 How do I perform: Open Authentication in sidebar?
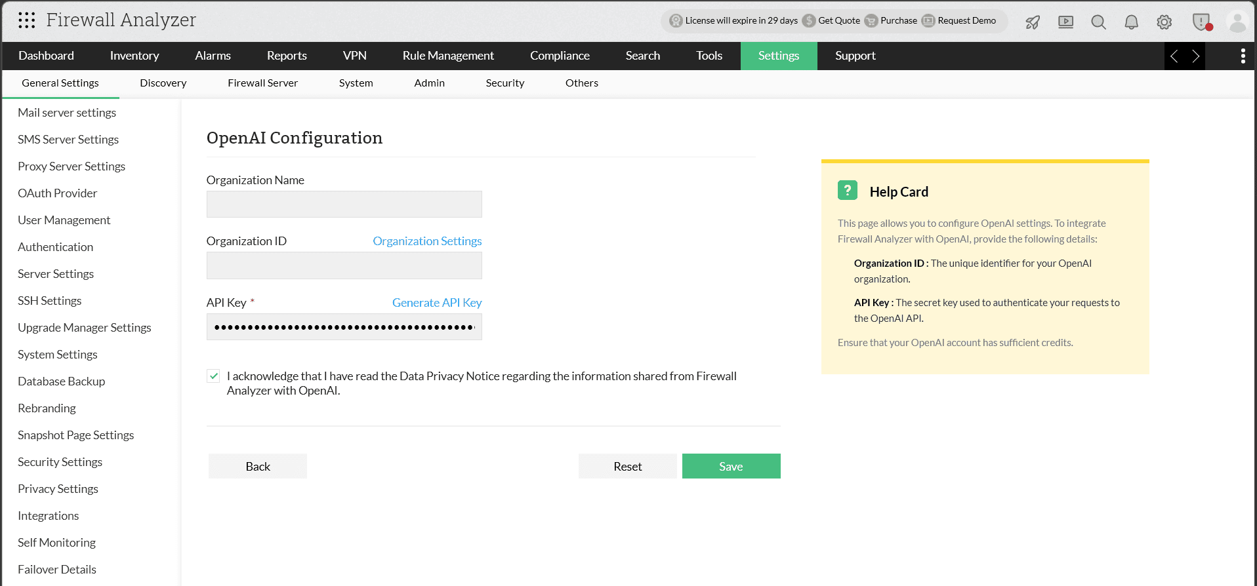coord(55,247)
